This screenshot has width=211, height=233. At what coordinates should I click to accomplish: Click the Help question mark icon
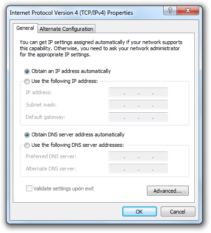170,10
